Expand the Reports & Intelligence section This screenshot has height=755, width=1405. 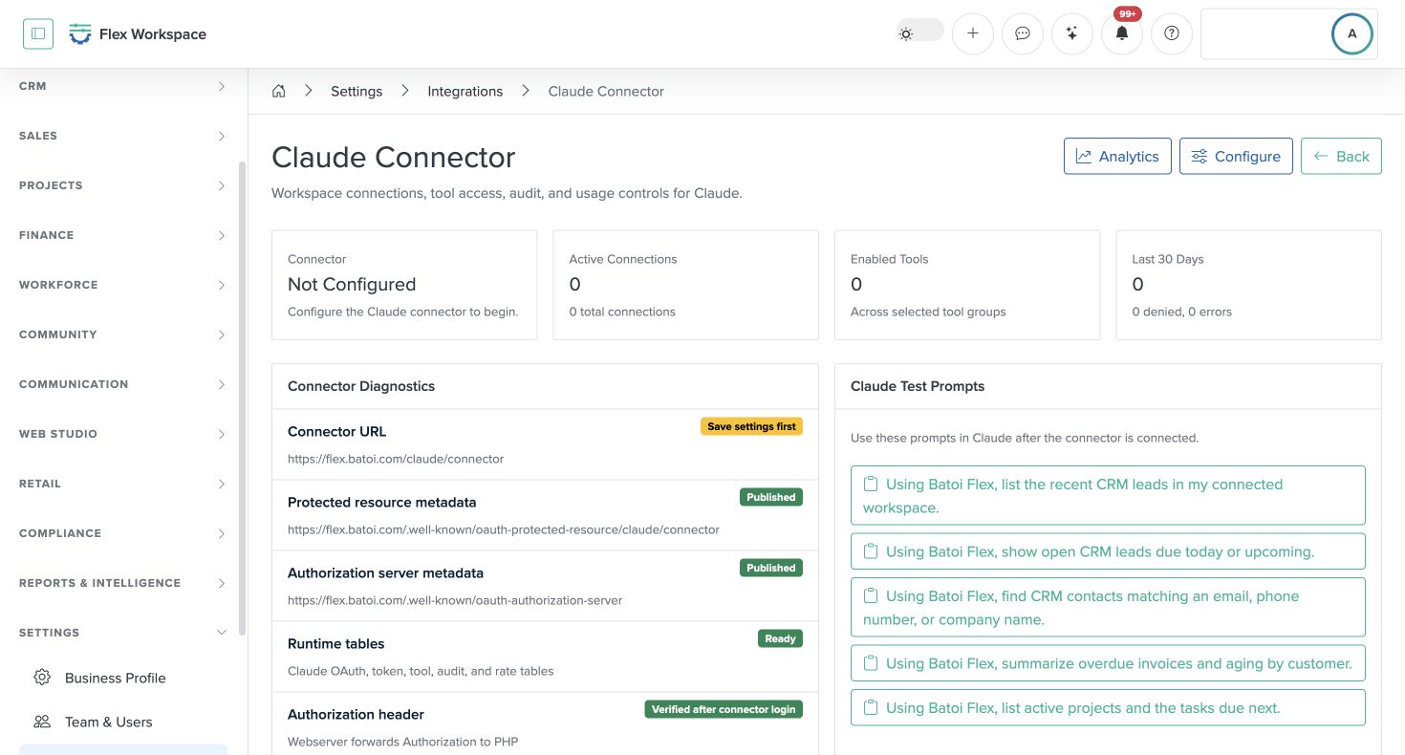123,583
